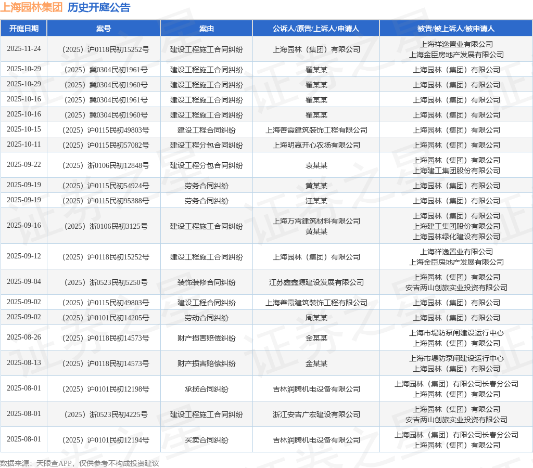This screenshot has height=468, width=533.
Task: Click 上海园林（集团）有限公司长春分公司 in the 12194号 row
Action: pyautogui.click(x=456, y=435)
